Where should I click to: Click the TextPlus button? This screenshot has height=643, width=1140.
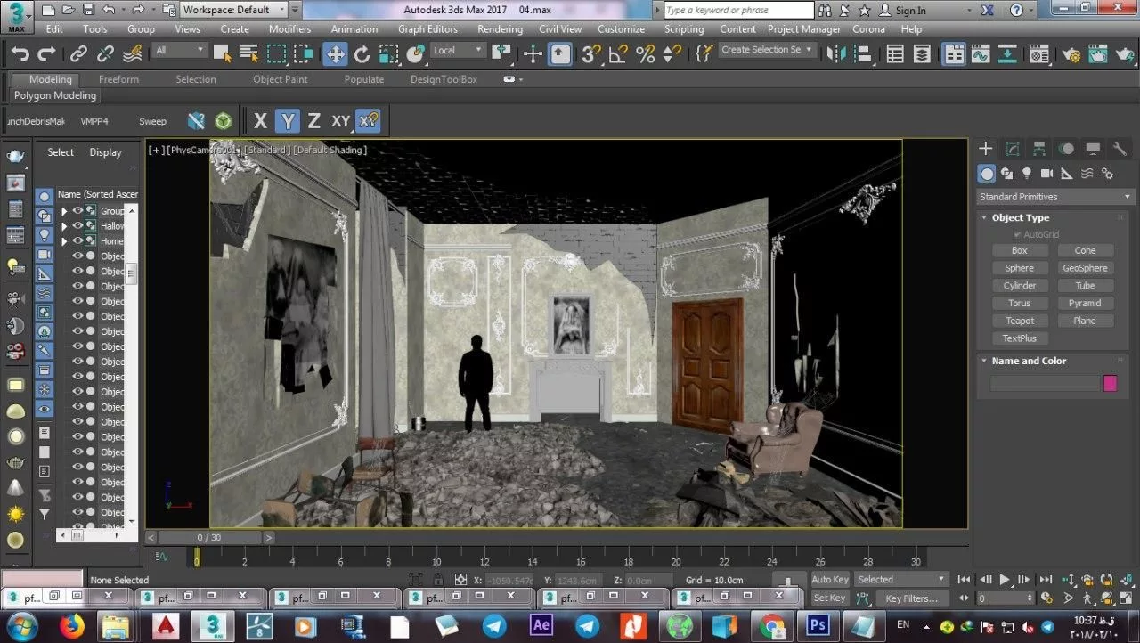(1019, 338)
